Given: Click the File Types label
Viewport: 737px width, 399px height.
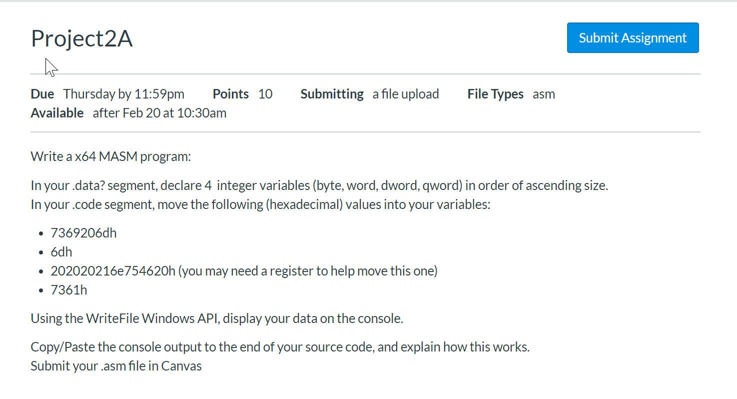Looking at the screenshot, I should point(495,94).
